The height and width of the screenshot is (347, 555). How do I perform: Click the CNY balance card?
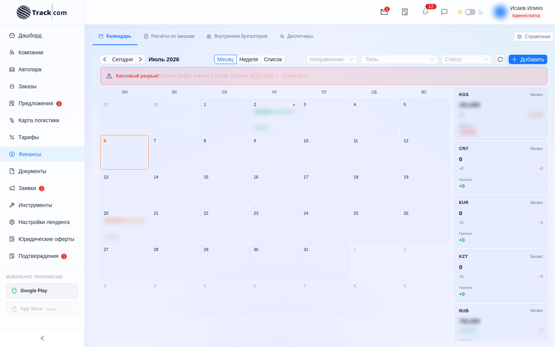click(x=501, y=168)
